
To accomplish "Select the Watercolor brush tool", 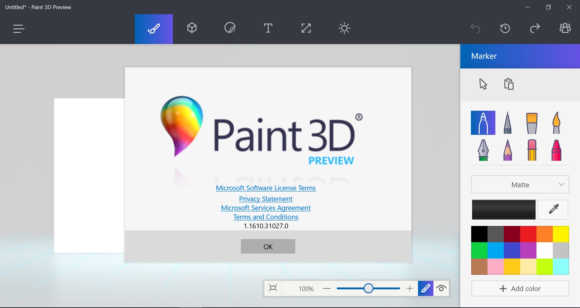I will pyautogui.click(x=556, y=123).
